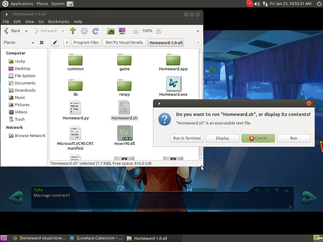Go to Ren'Py Visual Novels in path bar

tap(124, 43)
